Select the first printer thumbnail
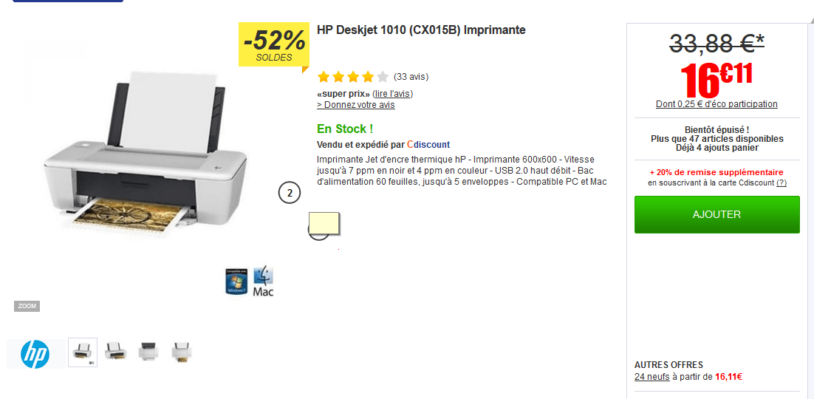Viewport: 814px width, 399px height. [83, 352]
